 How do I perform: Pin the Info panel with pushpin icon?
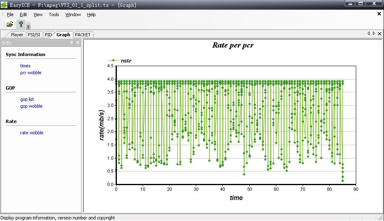tap(71, 43)
